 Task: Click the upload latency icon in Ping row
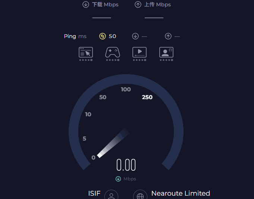[x=168, y=36]
